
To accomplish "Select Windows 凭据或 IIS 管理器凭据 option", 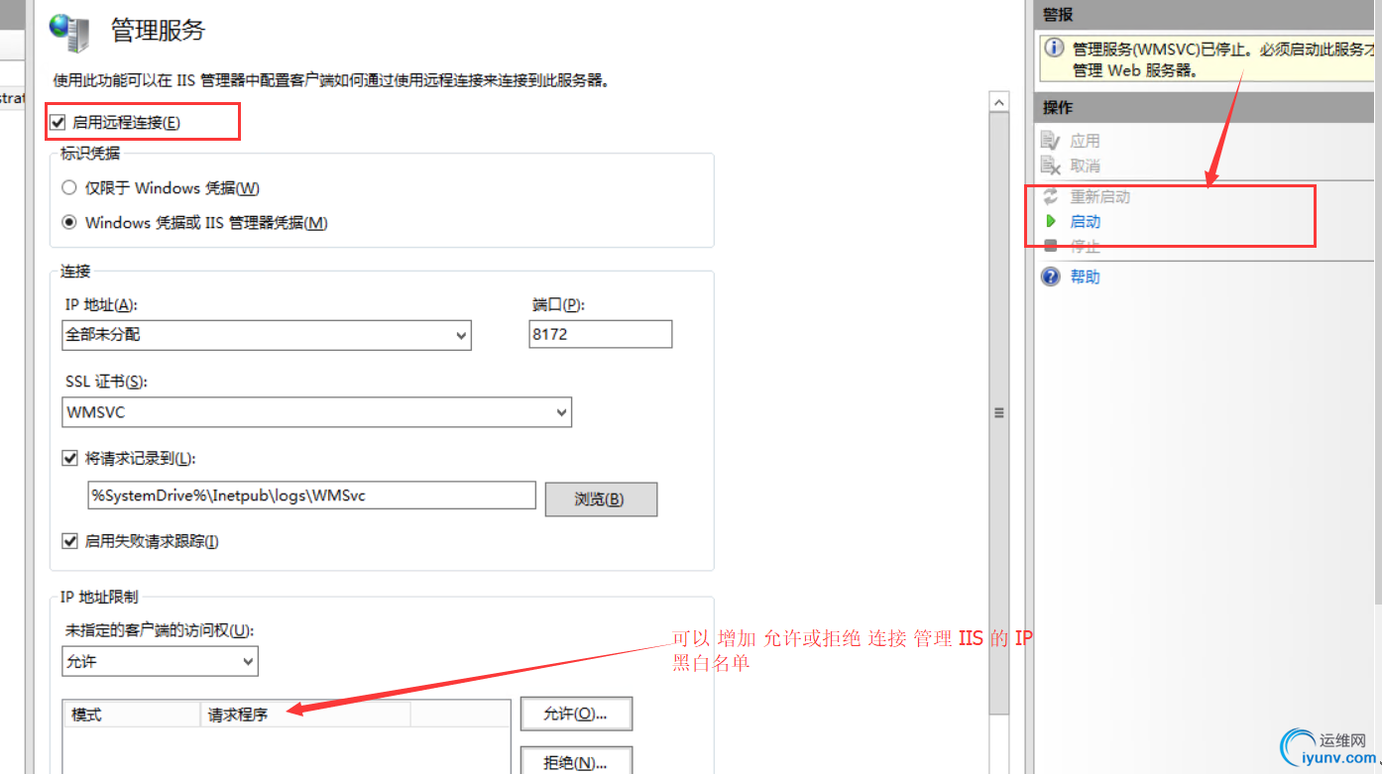I will (x=69, y=222).
